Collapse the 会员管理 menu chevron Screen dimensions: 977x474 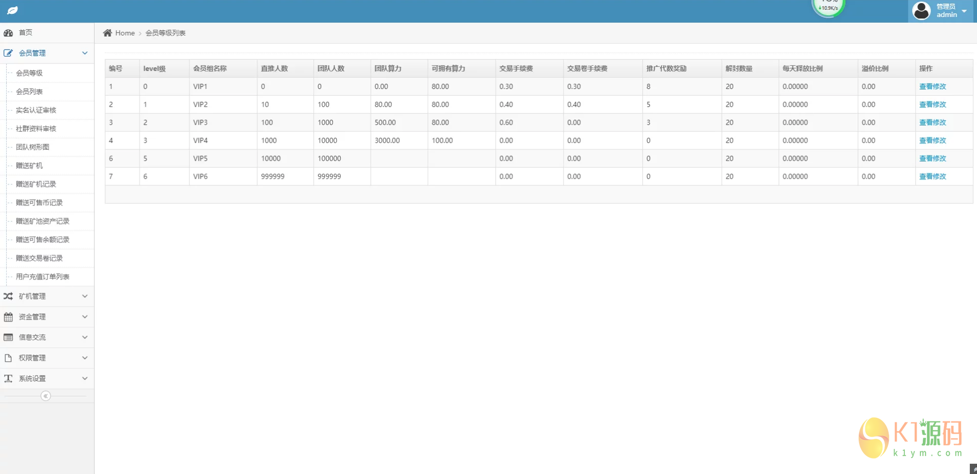click(85, 53)
